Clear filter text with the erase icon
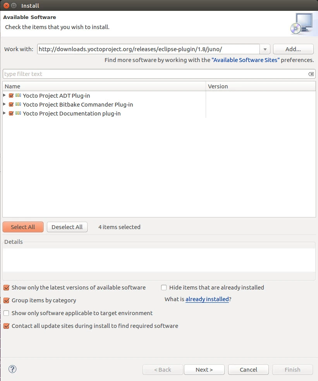 (x=311, y=74)
